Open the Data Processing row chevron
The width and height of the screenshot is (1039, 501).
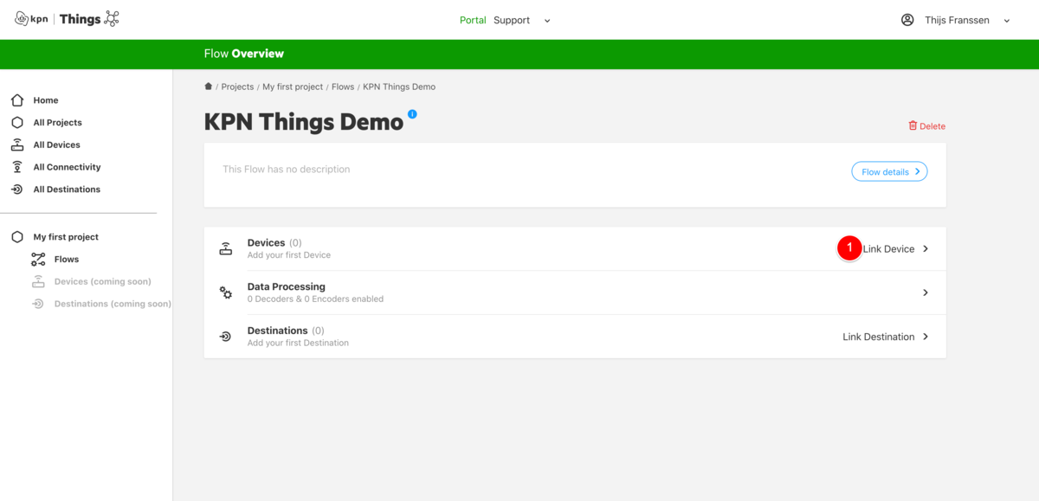926,292
